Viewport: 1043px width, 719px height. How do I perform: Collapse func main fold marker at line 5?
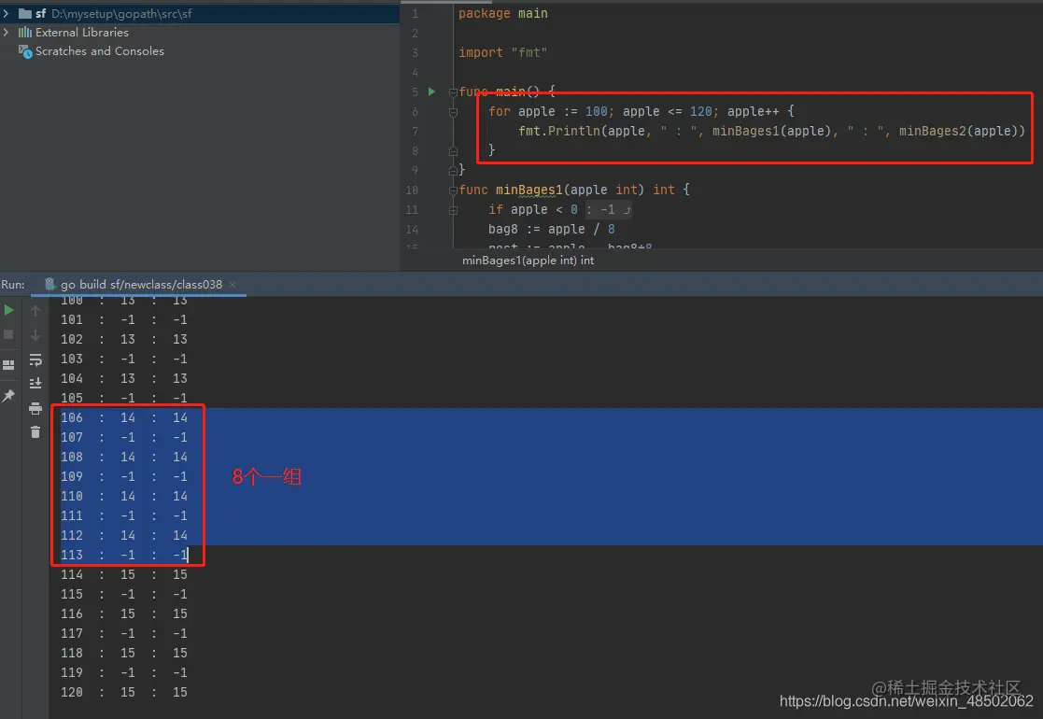click(x=453, y=92)
